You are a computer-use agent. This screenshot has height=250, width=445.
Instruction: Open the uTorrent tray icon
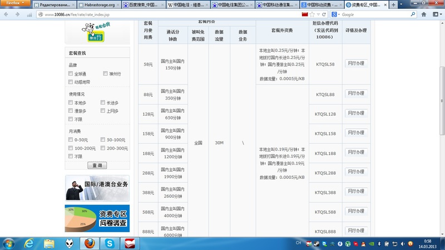click(348, 244)
